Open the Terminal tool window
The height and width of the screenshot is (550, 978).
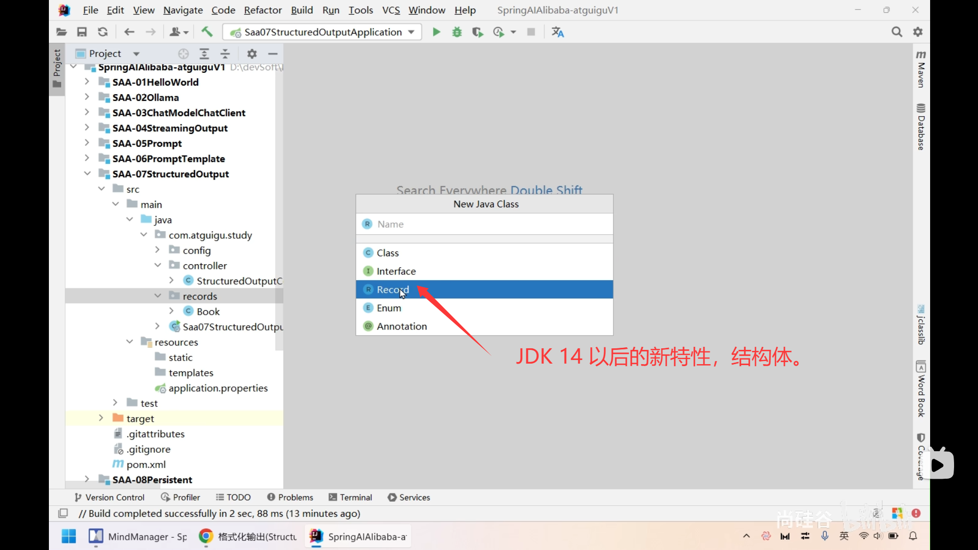(x=350, y=497)
